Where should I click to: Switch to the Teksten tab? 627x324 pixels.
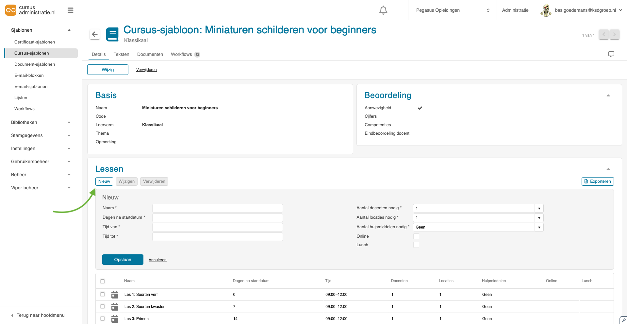(x=121, y=54)
